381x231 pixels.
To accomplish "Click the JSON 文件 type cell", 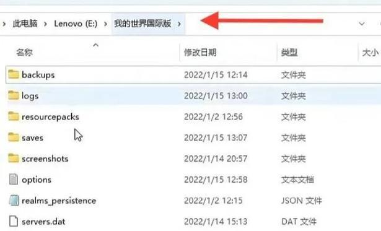I will [302, 201].
